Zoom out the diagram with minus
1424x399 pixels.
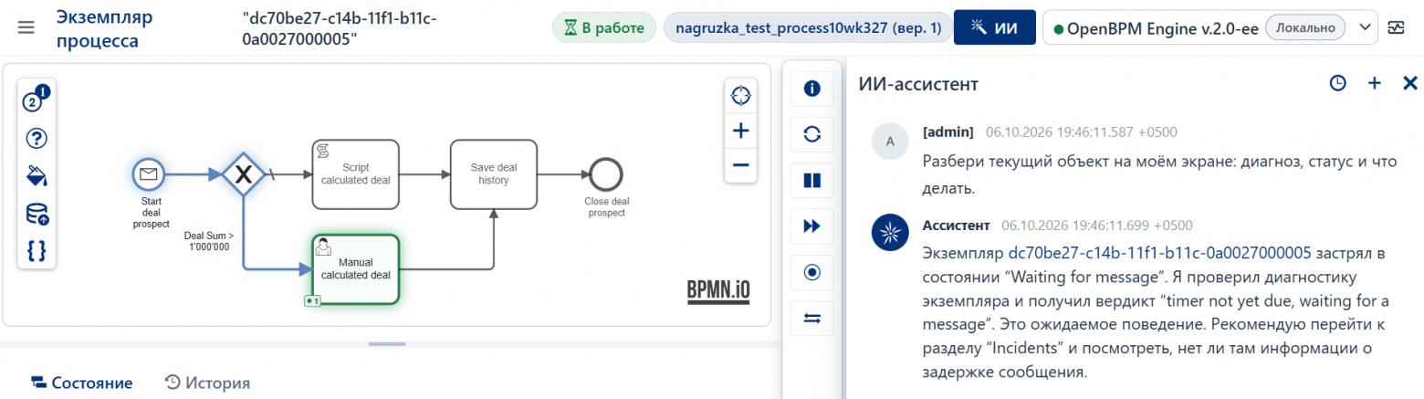(x=741, y=165)
